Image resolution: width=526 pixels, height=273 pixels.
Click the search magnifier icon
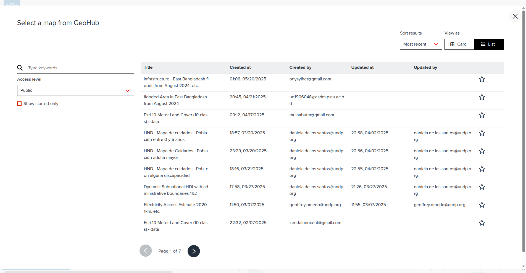pyautogui.click(x=20, y=68)
